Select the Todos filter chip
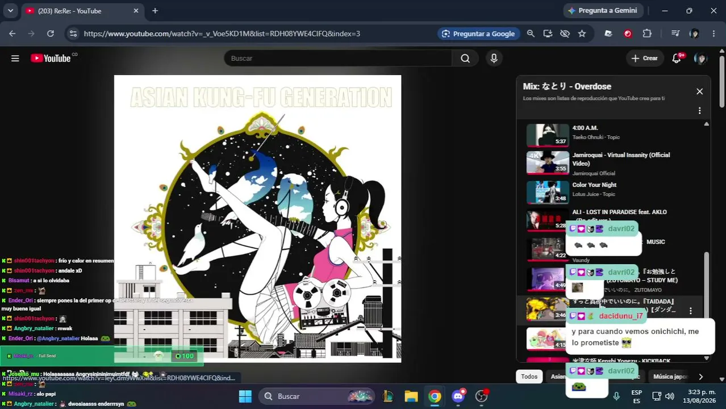 tap(529, 376)
